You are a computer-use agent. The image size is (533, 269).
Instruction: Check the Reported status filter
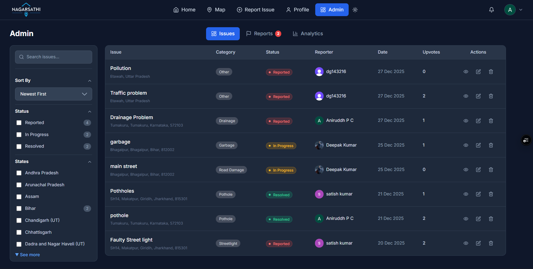click(x=19, y=123)
